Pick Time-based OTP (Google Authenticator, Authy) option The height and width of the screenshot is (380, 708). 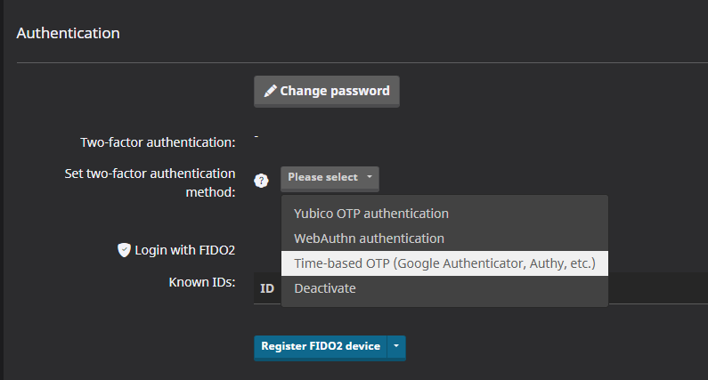(x=444, y=263)
